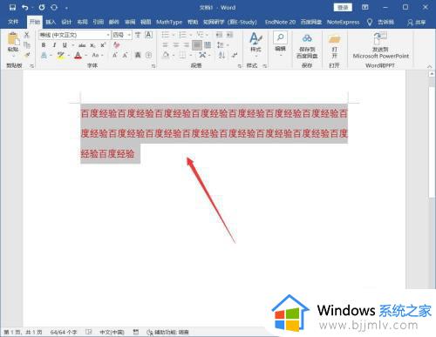The width and height of the screenshot is (436, 337).
Task: Toggle subscript formatting
Action: click(x=92, y=45)
